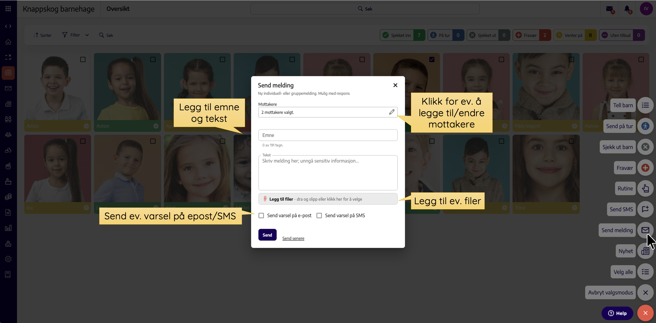Select the highlighted calendar overview sidebar icon
Viewport: 656px width, 323px height.
(x=8, y=73)
